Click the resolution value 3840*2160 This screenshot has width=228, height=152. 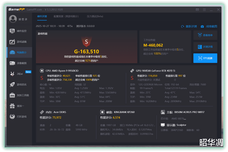[177, 130]
